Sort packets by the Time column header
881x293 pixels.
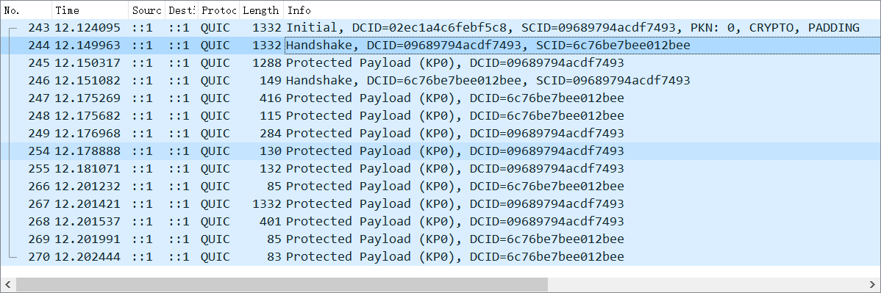tap(90, 10)
